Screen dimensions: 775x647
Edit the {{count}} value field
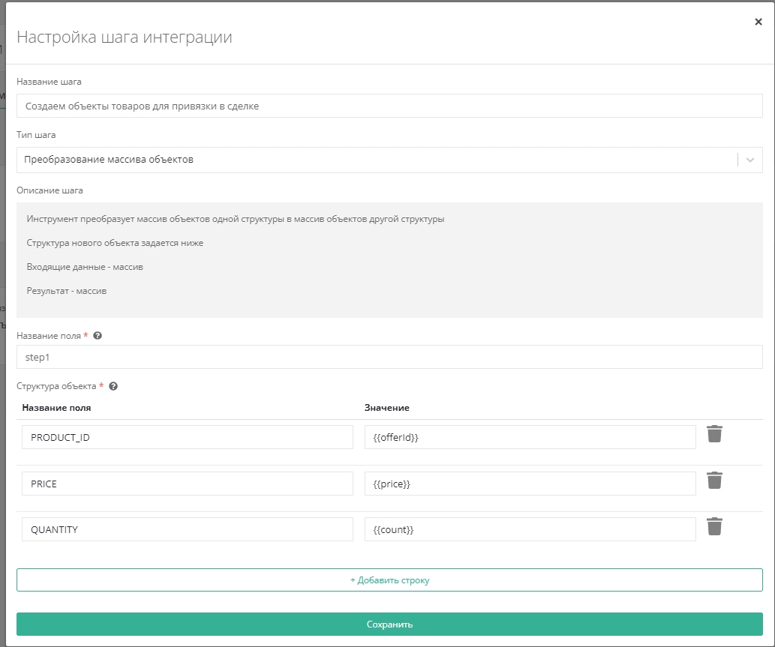(x=530, y=530)
